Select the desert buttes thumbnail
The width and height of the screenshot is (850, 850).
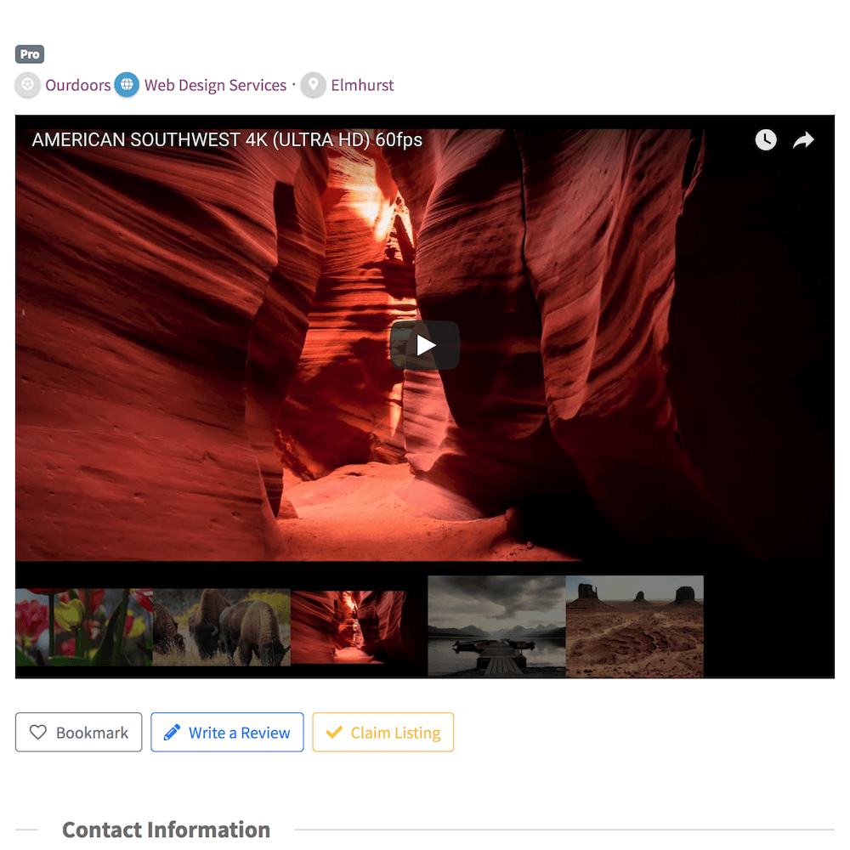(x=635, y=626)
